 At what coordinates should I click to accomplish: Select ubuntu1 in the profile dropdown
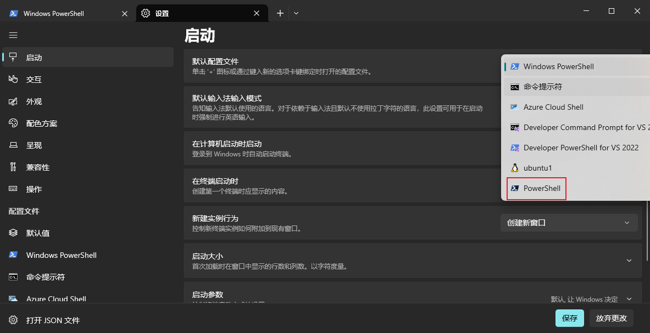click(537, 168)
